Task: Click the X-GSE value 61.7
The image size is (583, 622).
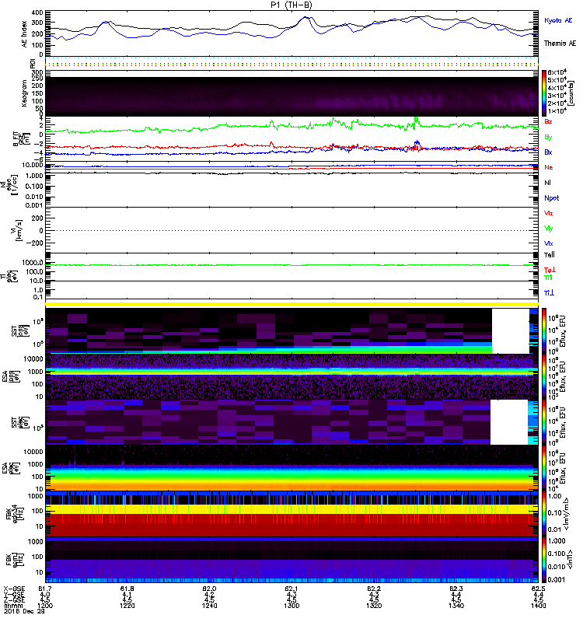Action: [45, 589]
